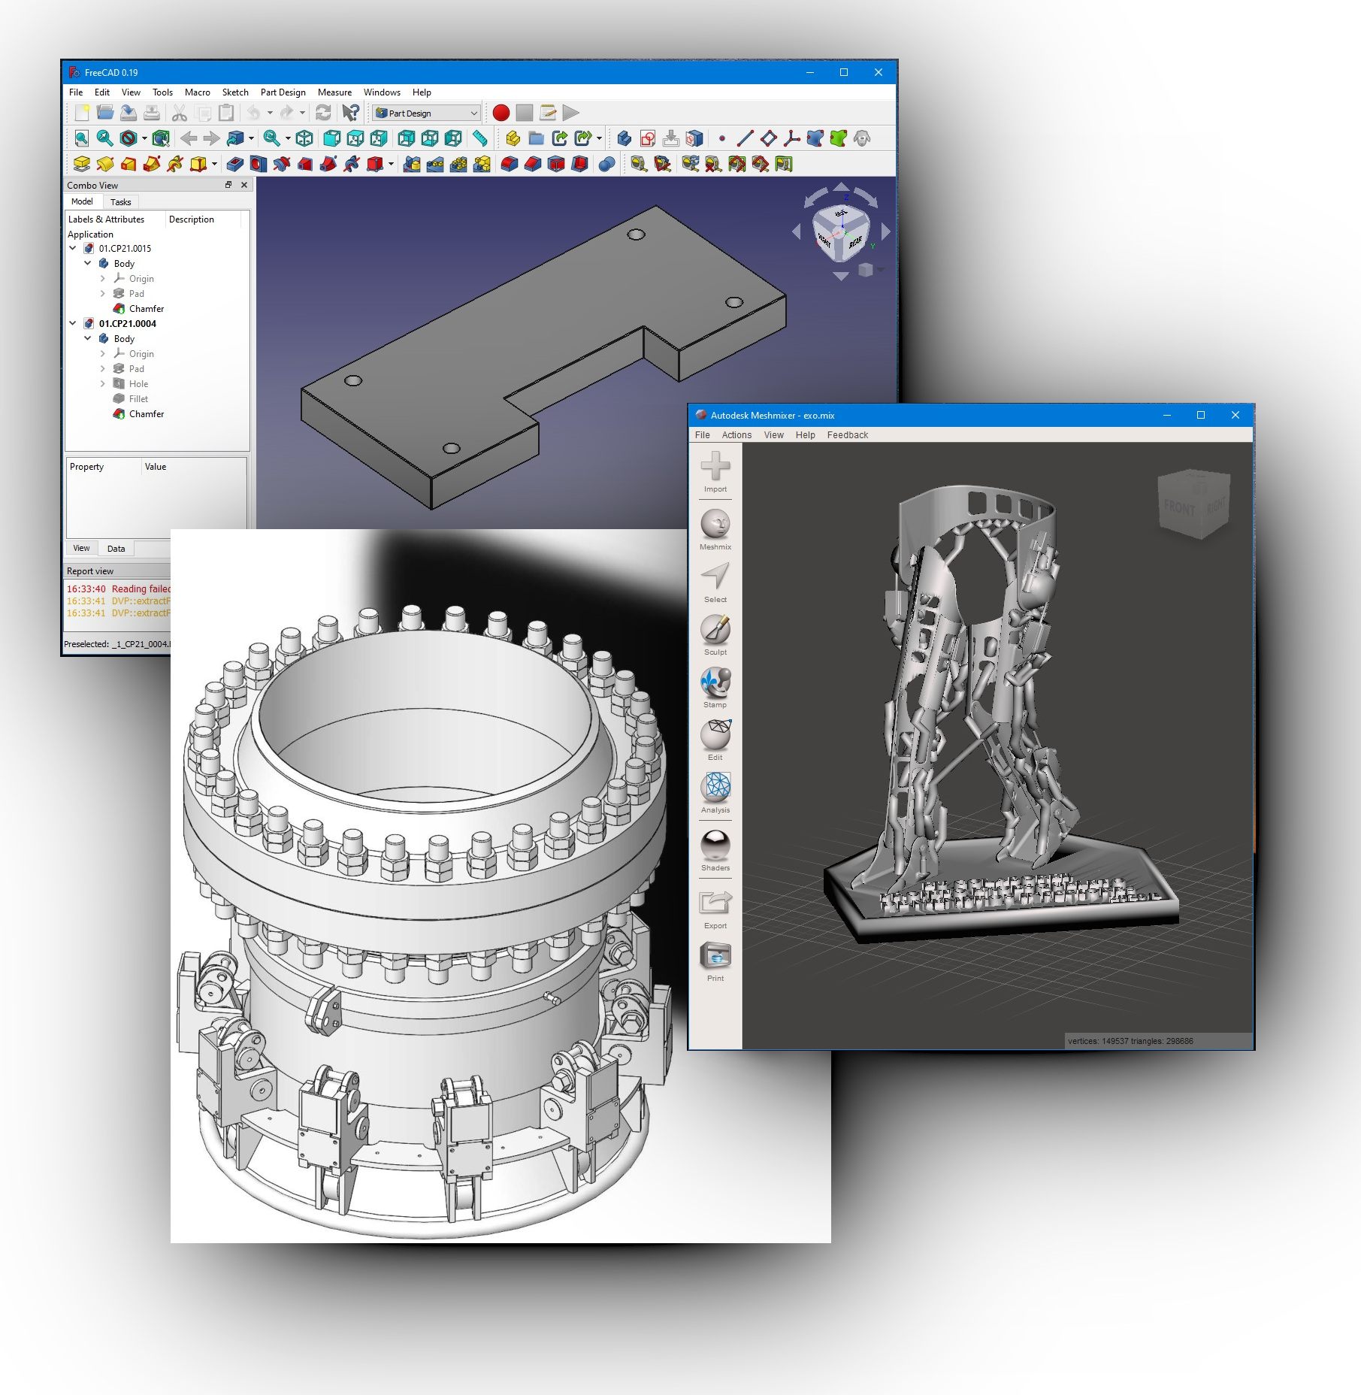This screenshot has width=1361, height=1395.
Task: Select Chamfer under 01.CP21.0004
Action: click(146, 414)
